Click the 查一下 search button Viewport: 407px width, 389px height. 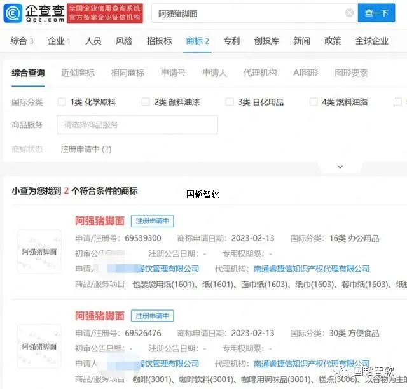376,13
